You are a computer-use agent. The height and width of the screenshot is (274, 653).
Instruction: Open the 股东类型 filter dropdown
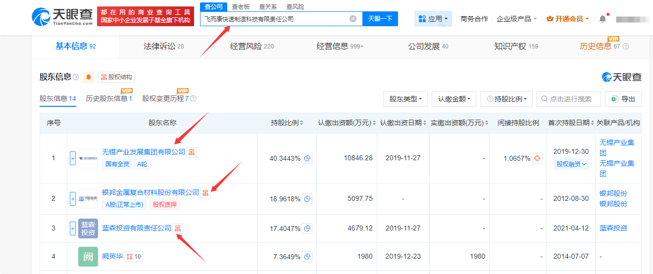pos(405,99)
